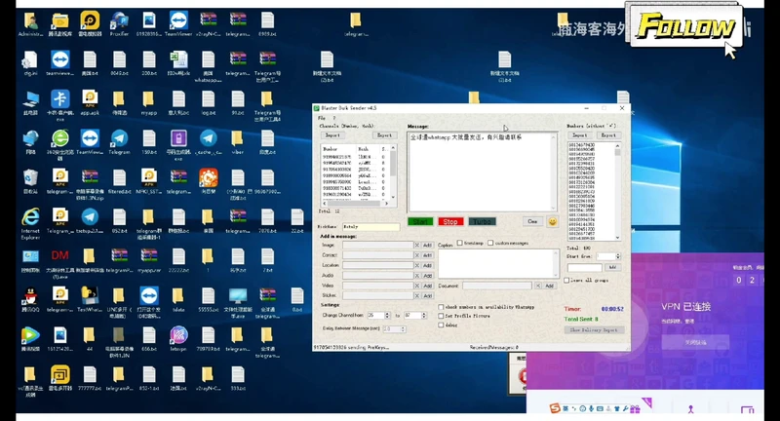Export numbers with the Numbers Export button
The image size is (780, 421).
pyautogui.click(x=608, y=135)
